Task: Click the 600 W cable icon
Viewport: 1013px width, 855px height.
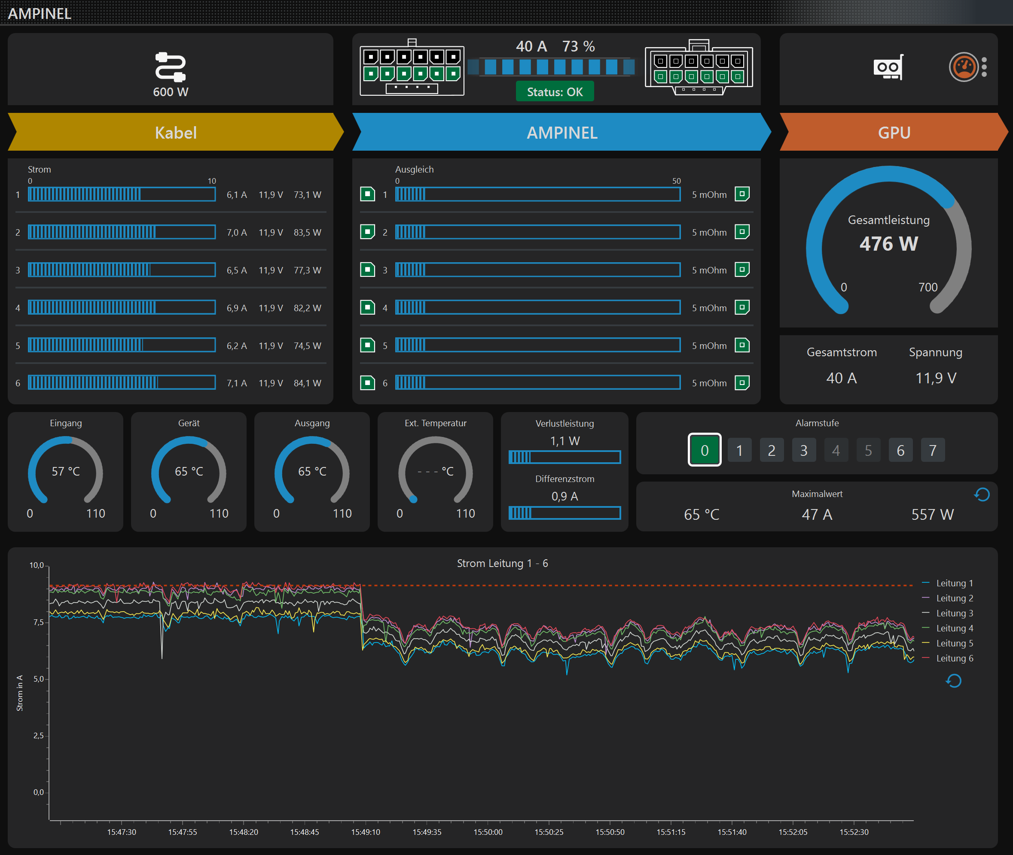Action: (170, 67)
